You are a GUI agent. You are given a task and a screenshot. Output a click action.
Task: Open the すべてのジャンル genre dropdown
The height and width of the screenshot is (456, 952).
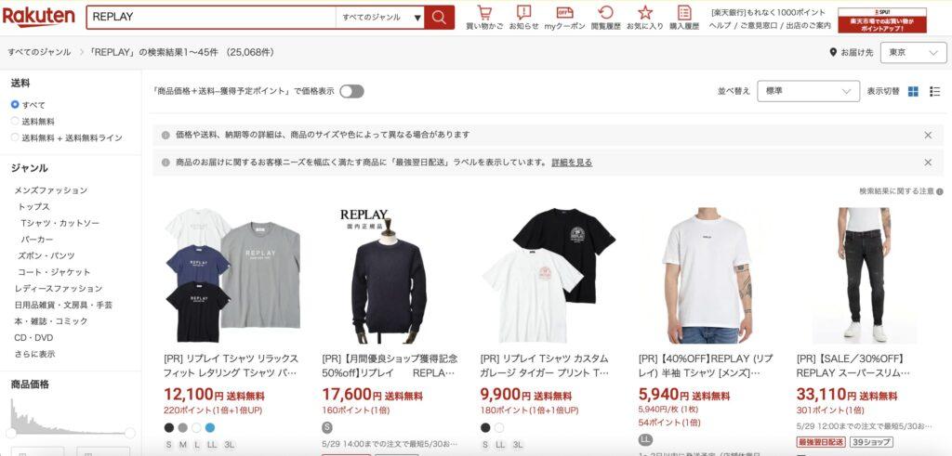380,18
